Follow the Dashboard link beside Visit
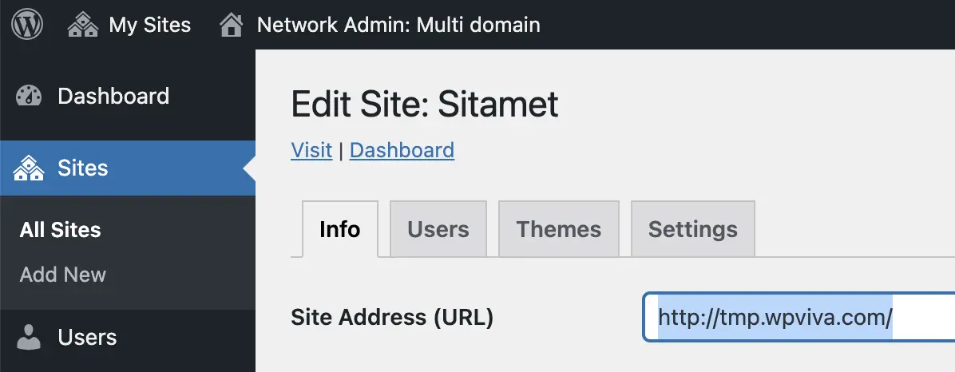Image resolution: width=955 pixels, height=372 pixels. click(x=402, y=150)
